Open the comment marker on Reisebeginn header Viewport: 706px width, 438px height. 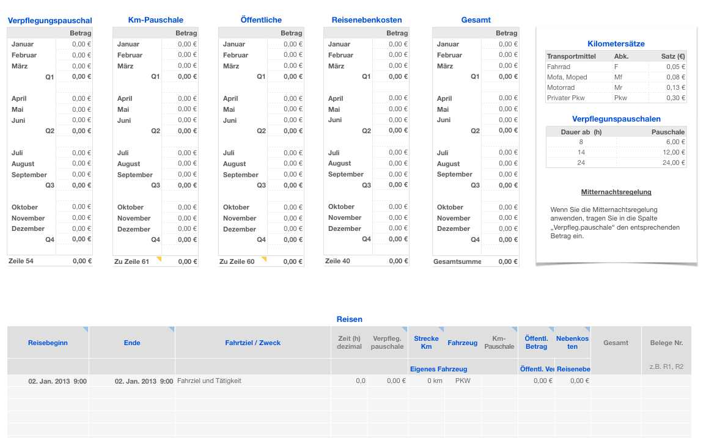tap(86, 329)
